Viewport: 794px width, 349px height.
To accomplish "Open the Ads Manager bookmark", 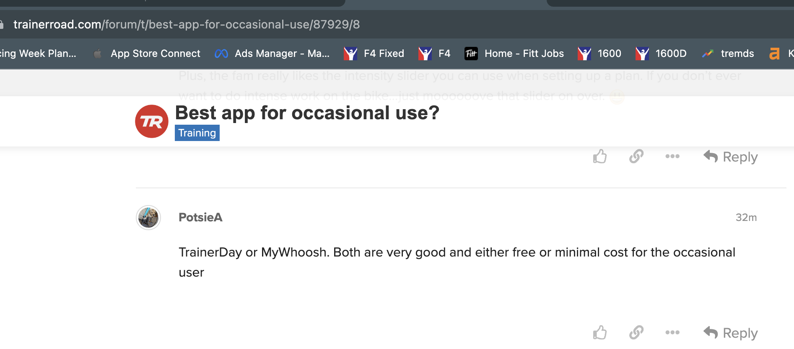I will click(x=272, y=54).
